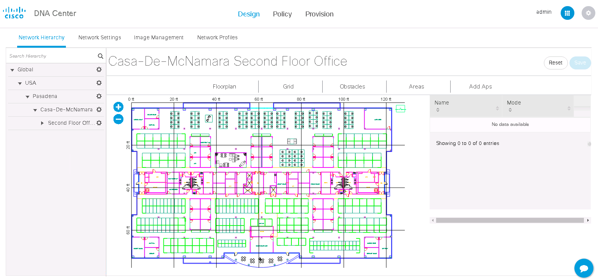
Task: Focus the Search Hierarchy field
Action: [52, 56]
